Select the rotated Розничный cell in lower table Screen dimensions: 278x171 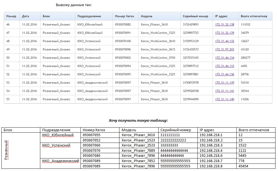coord(6,150)
